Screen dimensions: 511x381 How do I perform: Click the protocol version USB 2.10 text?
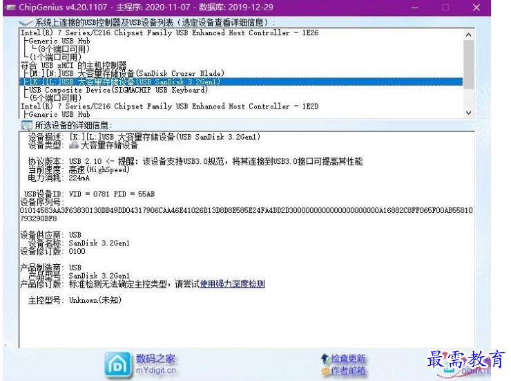[x=85, y=162]
